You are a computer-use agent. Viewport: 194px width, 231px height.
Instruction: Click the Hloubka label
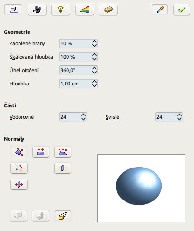(x=19, y=84)
